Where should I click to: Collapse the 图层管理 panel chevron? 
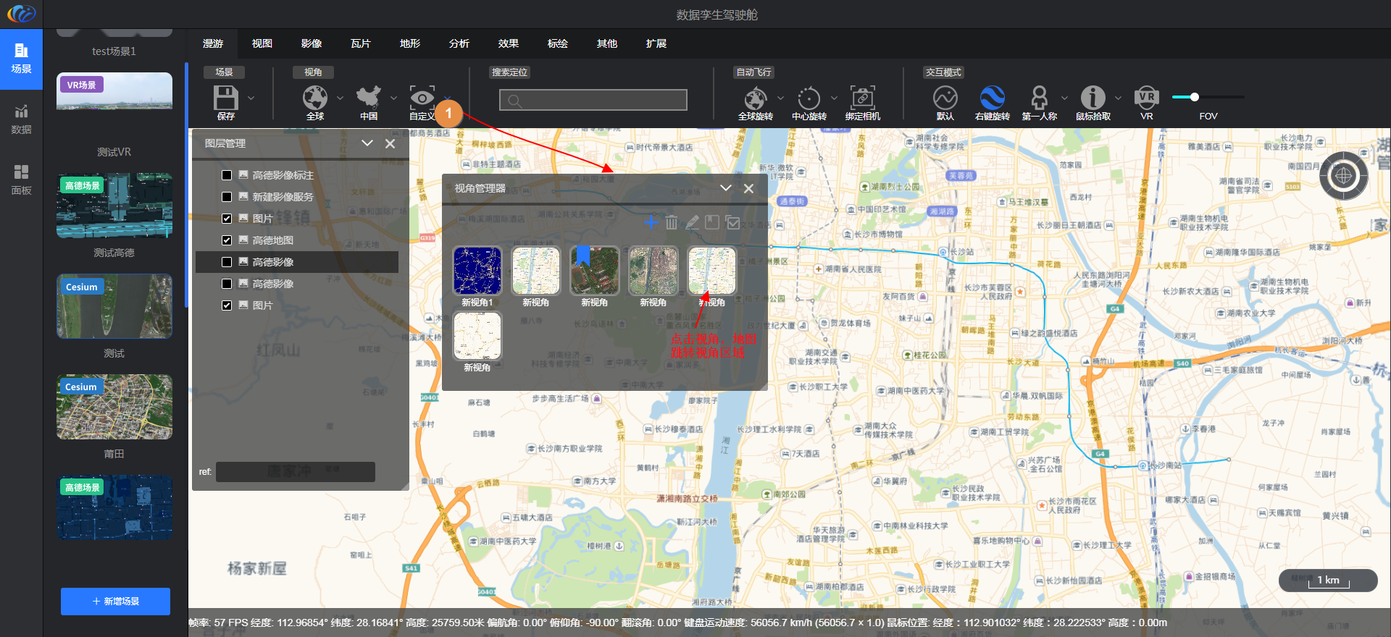point(367,143)
